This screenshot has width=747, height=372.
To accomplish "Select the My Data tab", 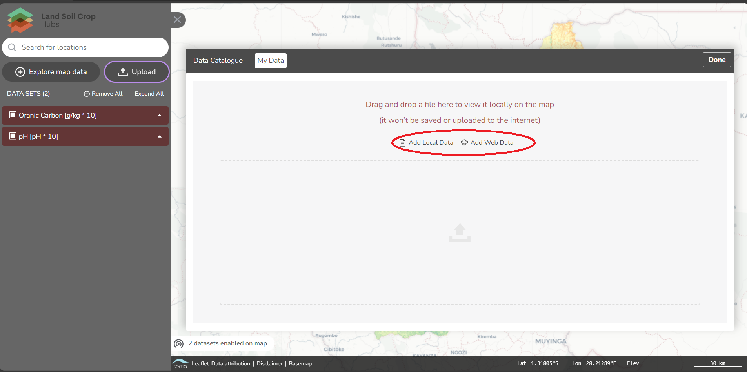I will coord(271,60).
